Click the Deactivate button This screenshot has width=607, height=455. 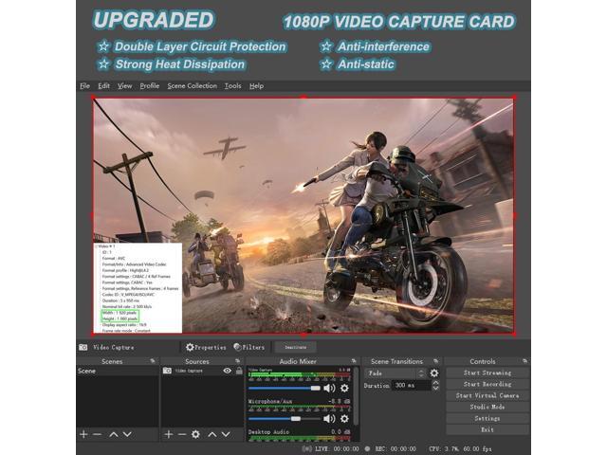pyautogui.click(x=295, y=347)
